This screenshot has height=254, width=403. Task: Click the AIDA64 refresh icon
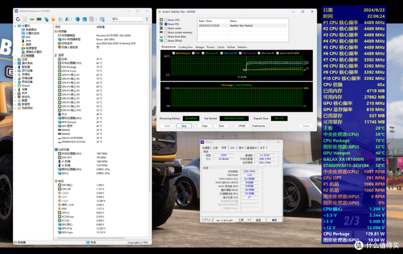[x=18, y=19]
